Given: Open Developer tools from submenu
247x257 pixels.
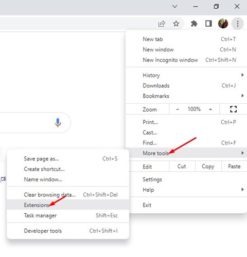Looking at the screenshot, I should (68, 231).
